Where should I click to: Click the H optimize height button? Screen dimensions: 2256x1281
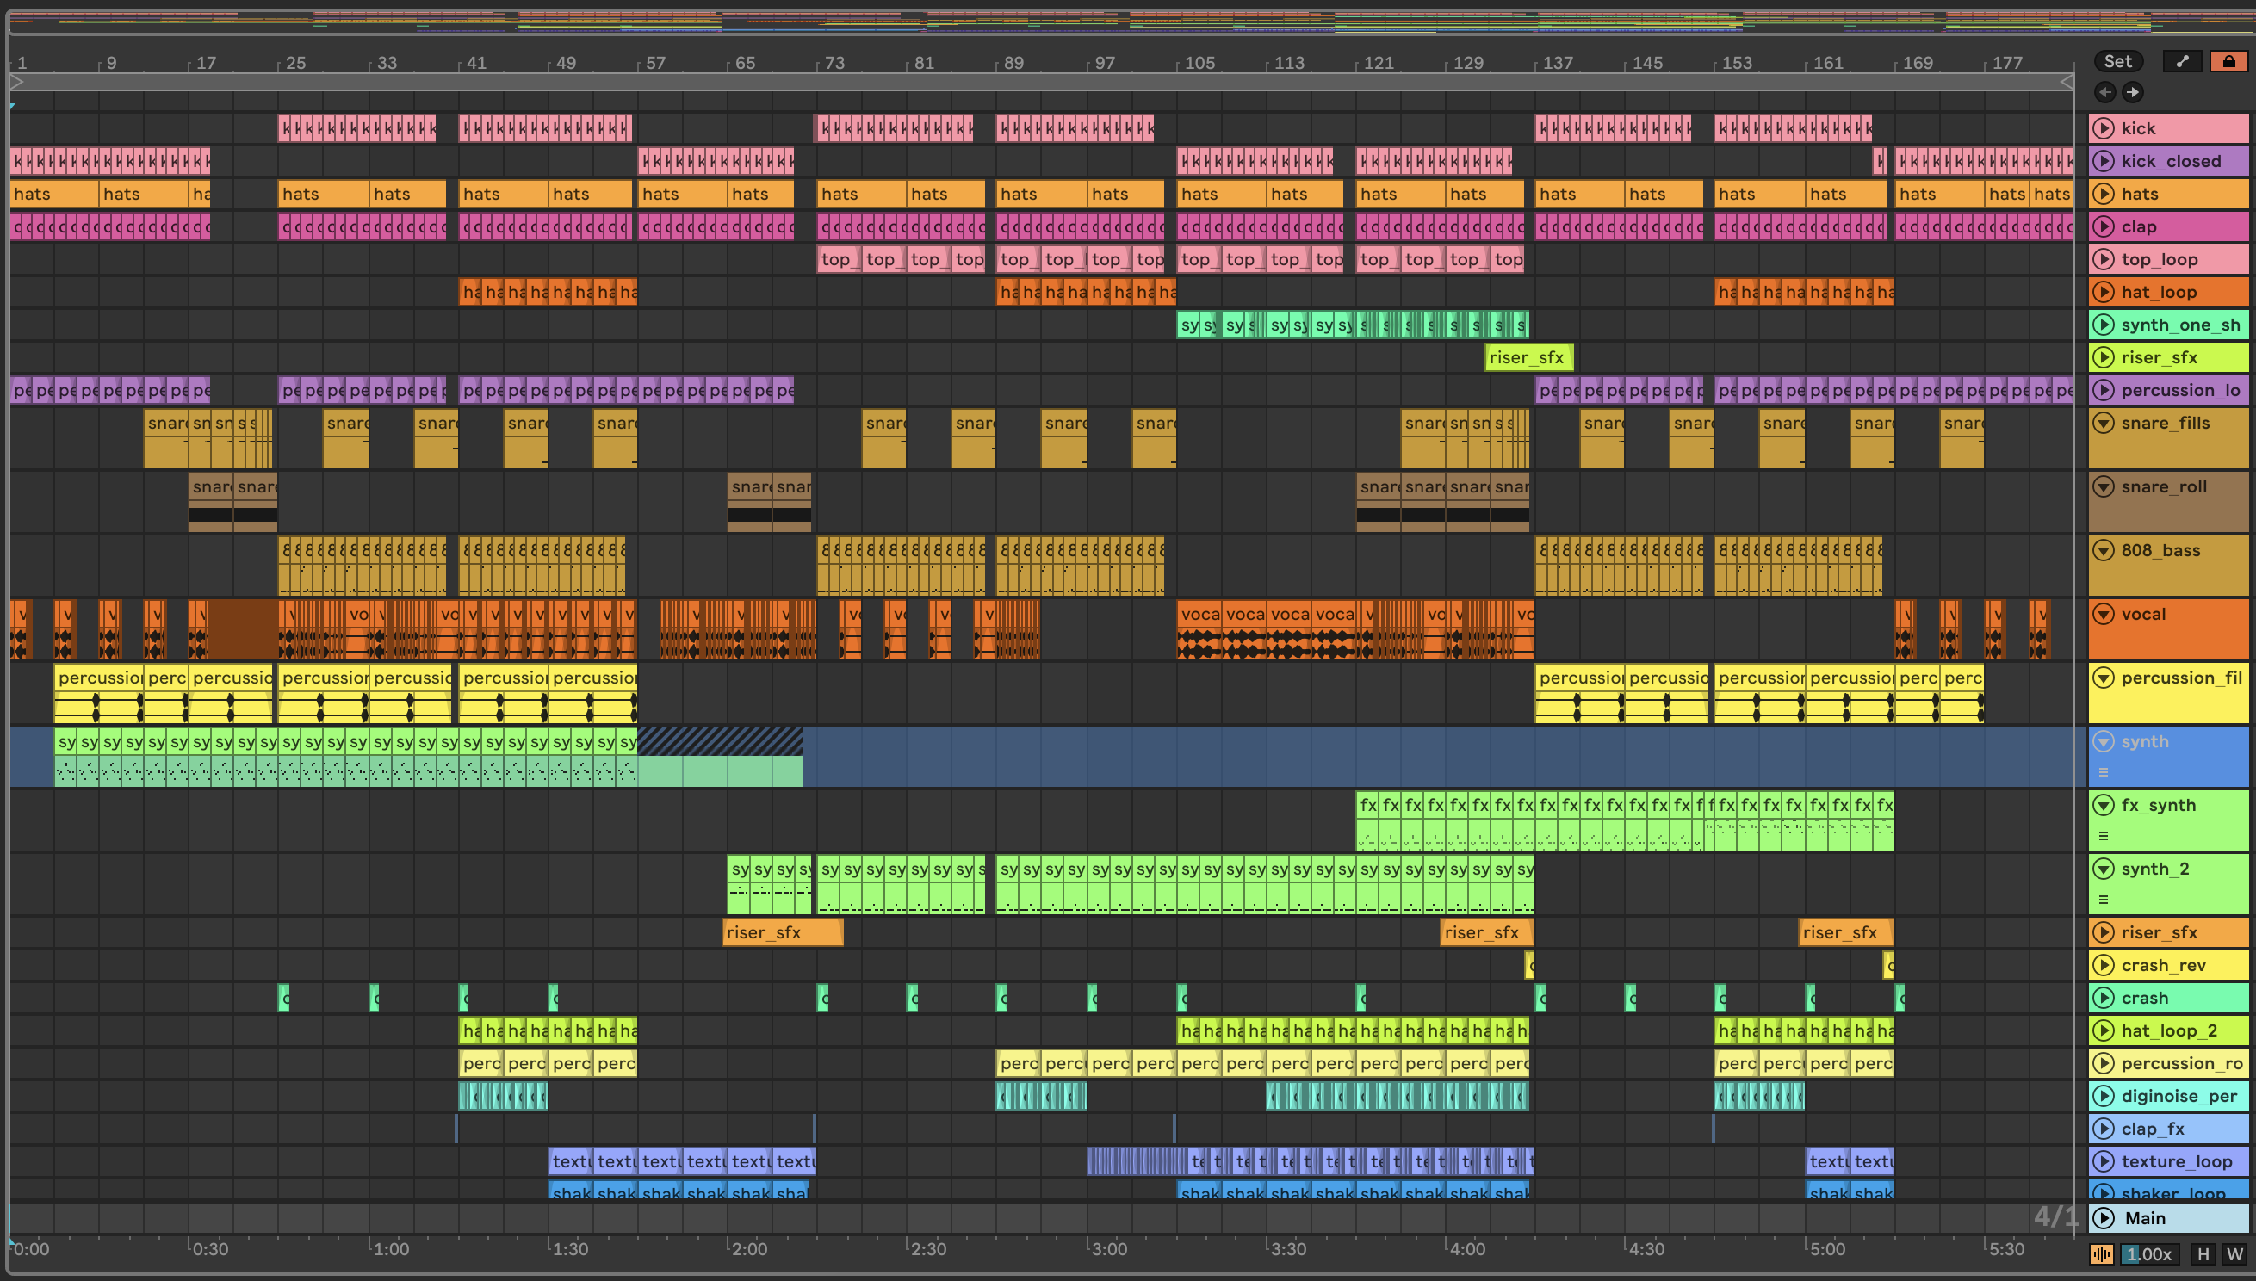(2203, 1253)
